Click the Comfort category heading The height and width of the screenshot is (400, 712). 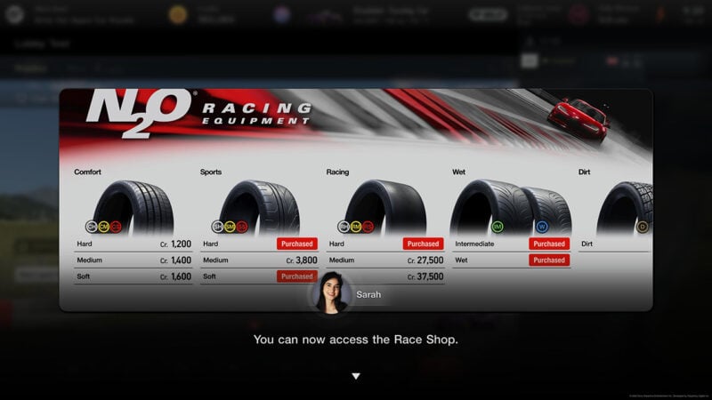(x=87, y=172)
